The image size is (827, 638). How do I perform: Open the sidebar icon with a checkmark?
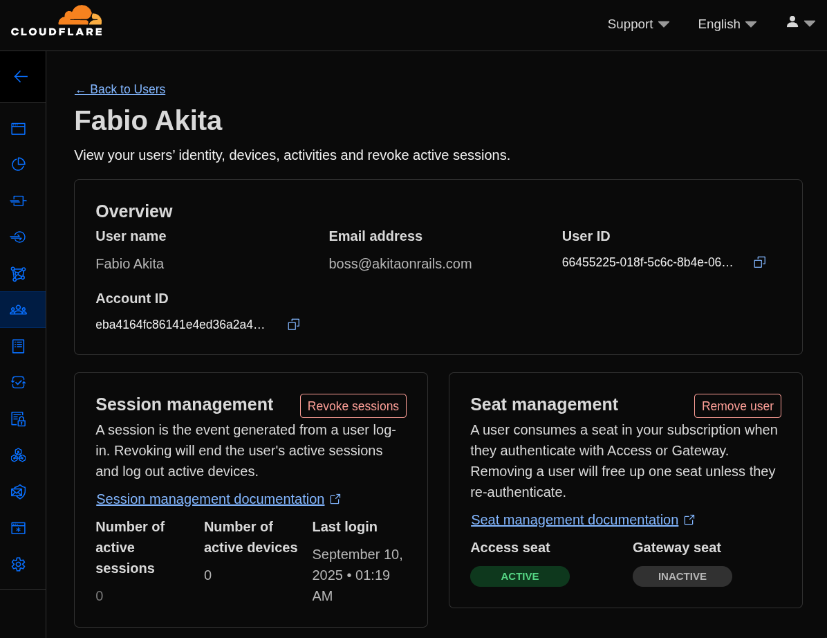pyautogui.click(x=19, y=382)
